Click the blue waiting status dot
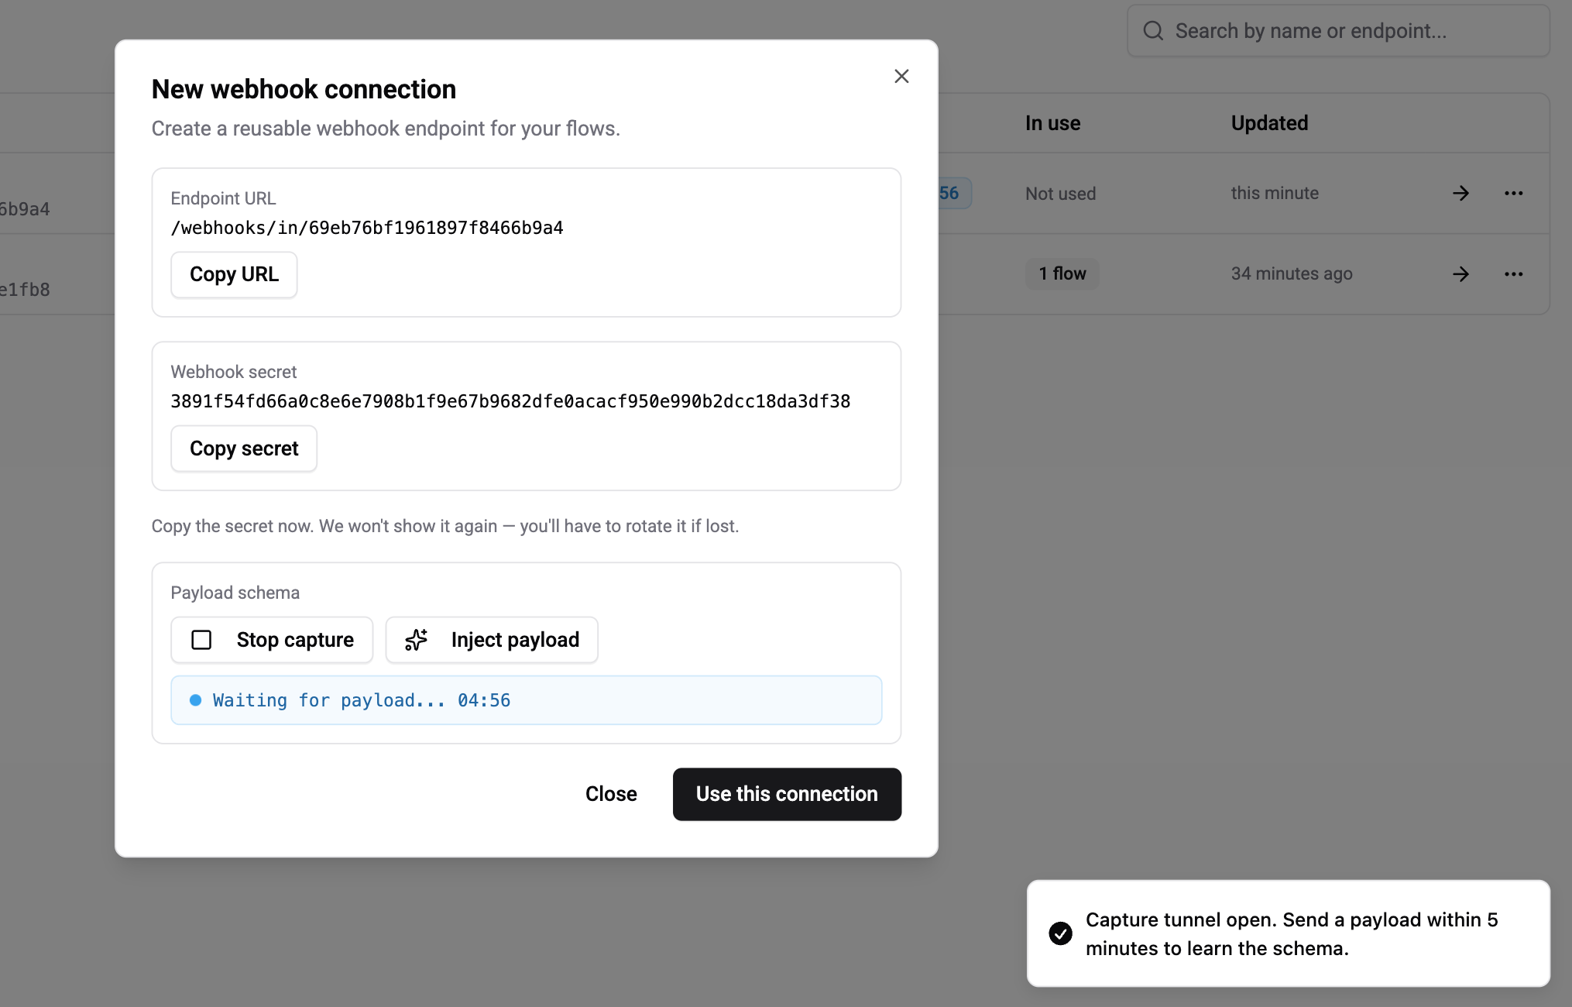This screenshot has width=1572, height=1007. coord(197,699)
